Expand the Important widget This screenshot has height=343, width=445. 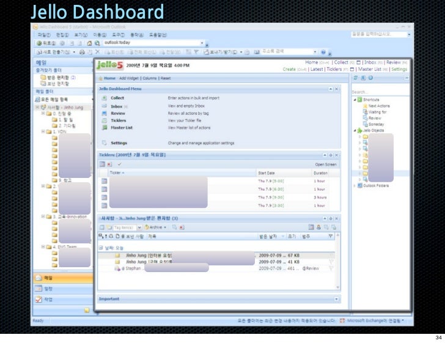point(336,299)
